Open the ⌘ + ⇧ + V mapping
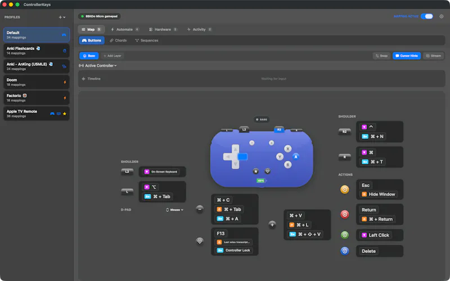The height and width of the screenshot is (281, 450). (305, 234)
